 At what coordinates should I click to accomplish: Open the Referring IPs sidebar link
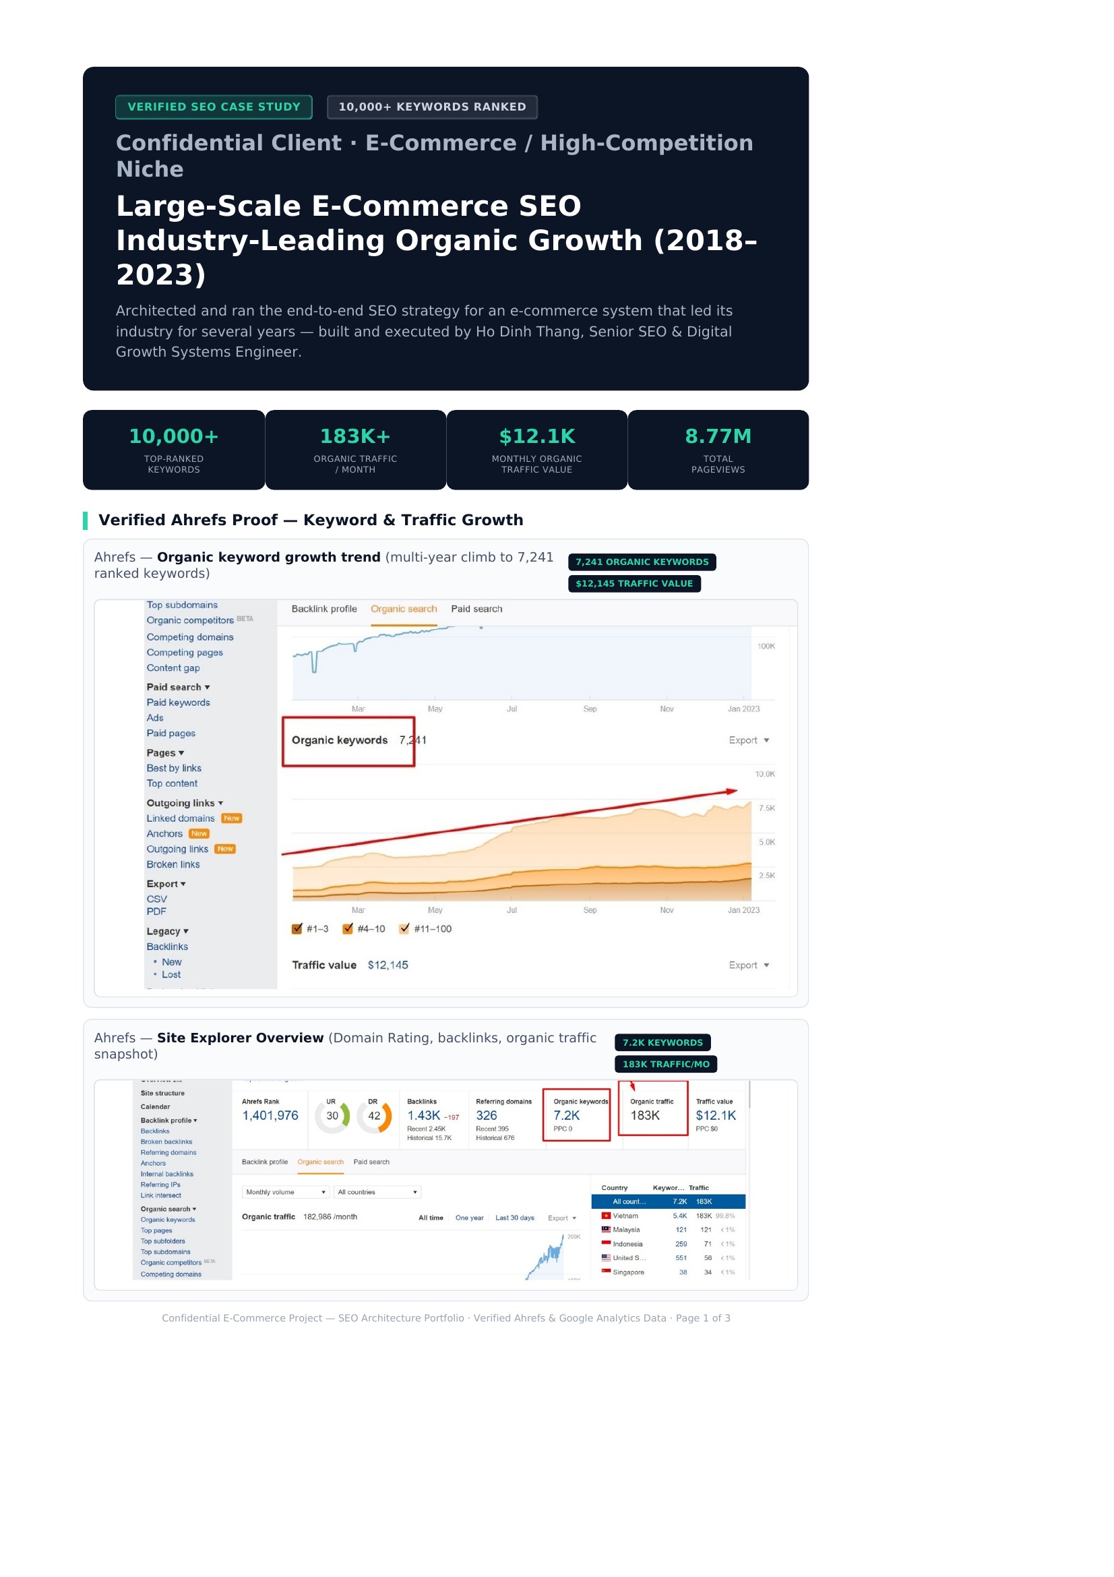[160, 1185]
